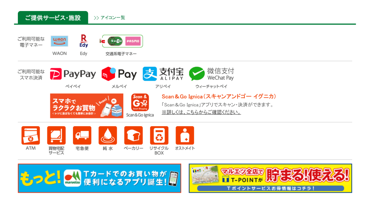
Task: Click the 宅急便 truck icon
Action: [82, 136]
